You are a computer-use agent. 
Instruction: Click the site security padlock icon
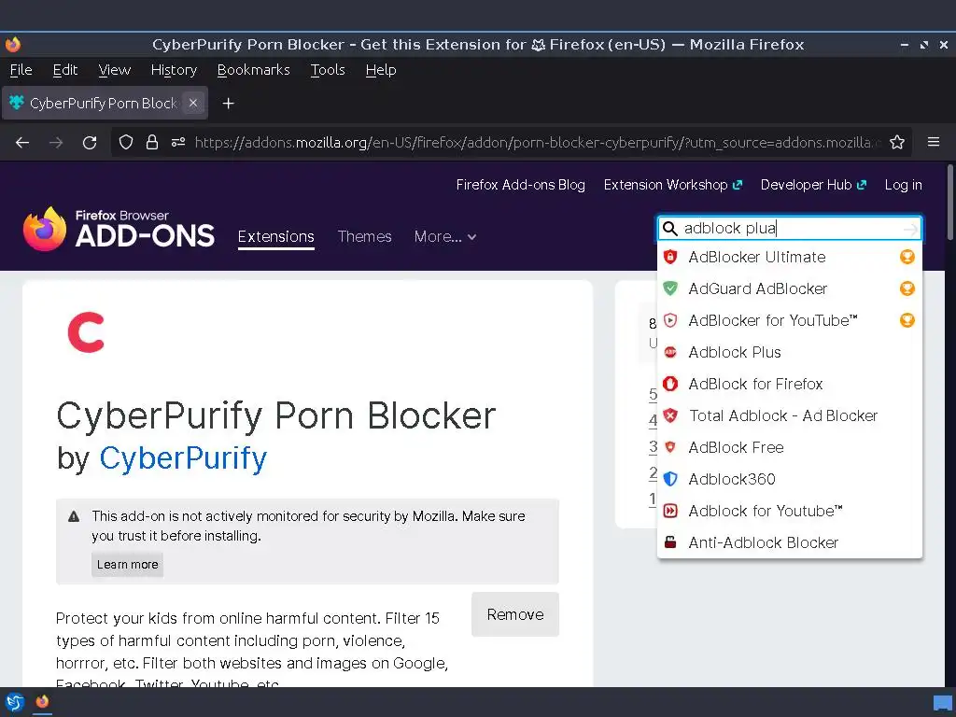tap(152, 143)
